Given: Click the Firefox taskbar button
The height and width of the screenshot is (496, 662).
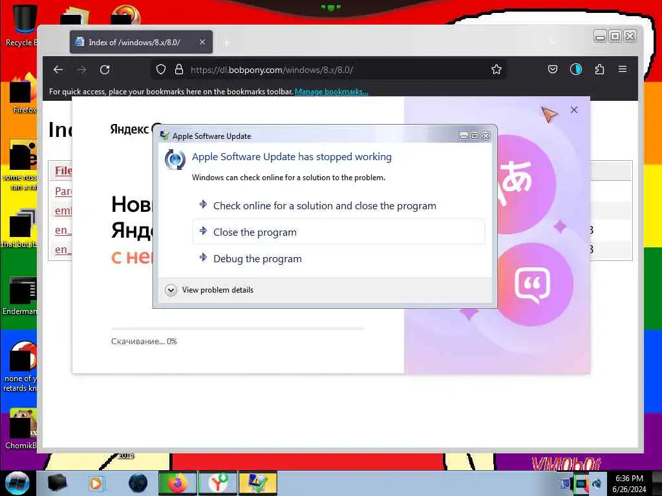Looking at the screenshot, I should pos(176,483).
